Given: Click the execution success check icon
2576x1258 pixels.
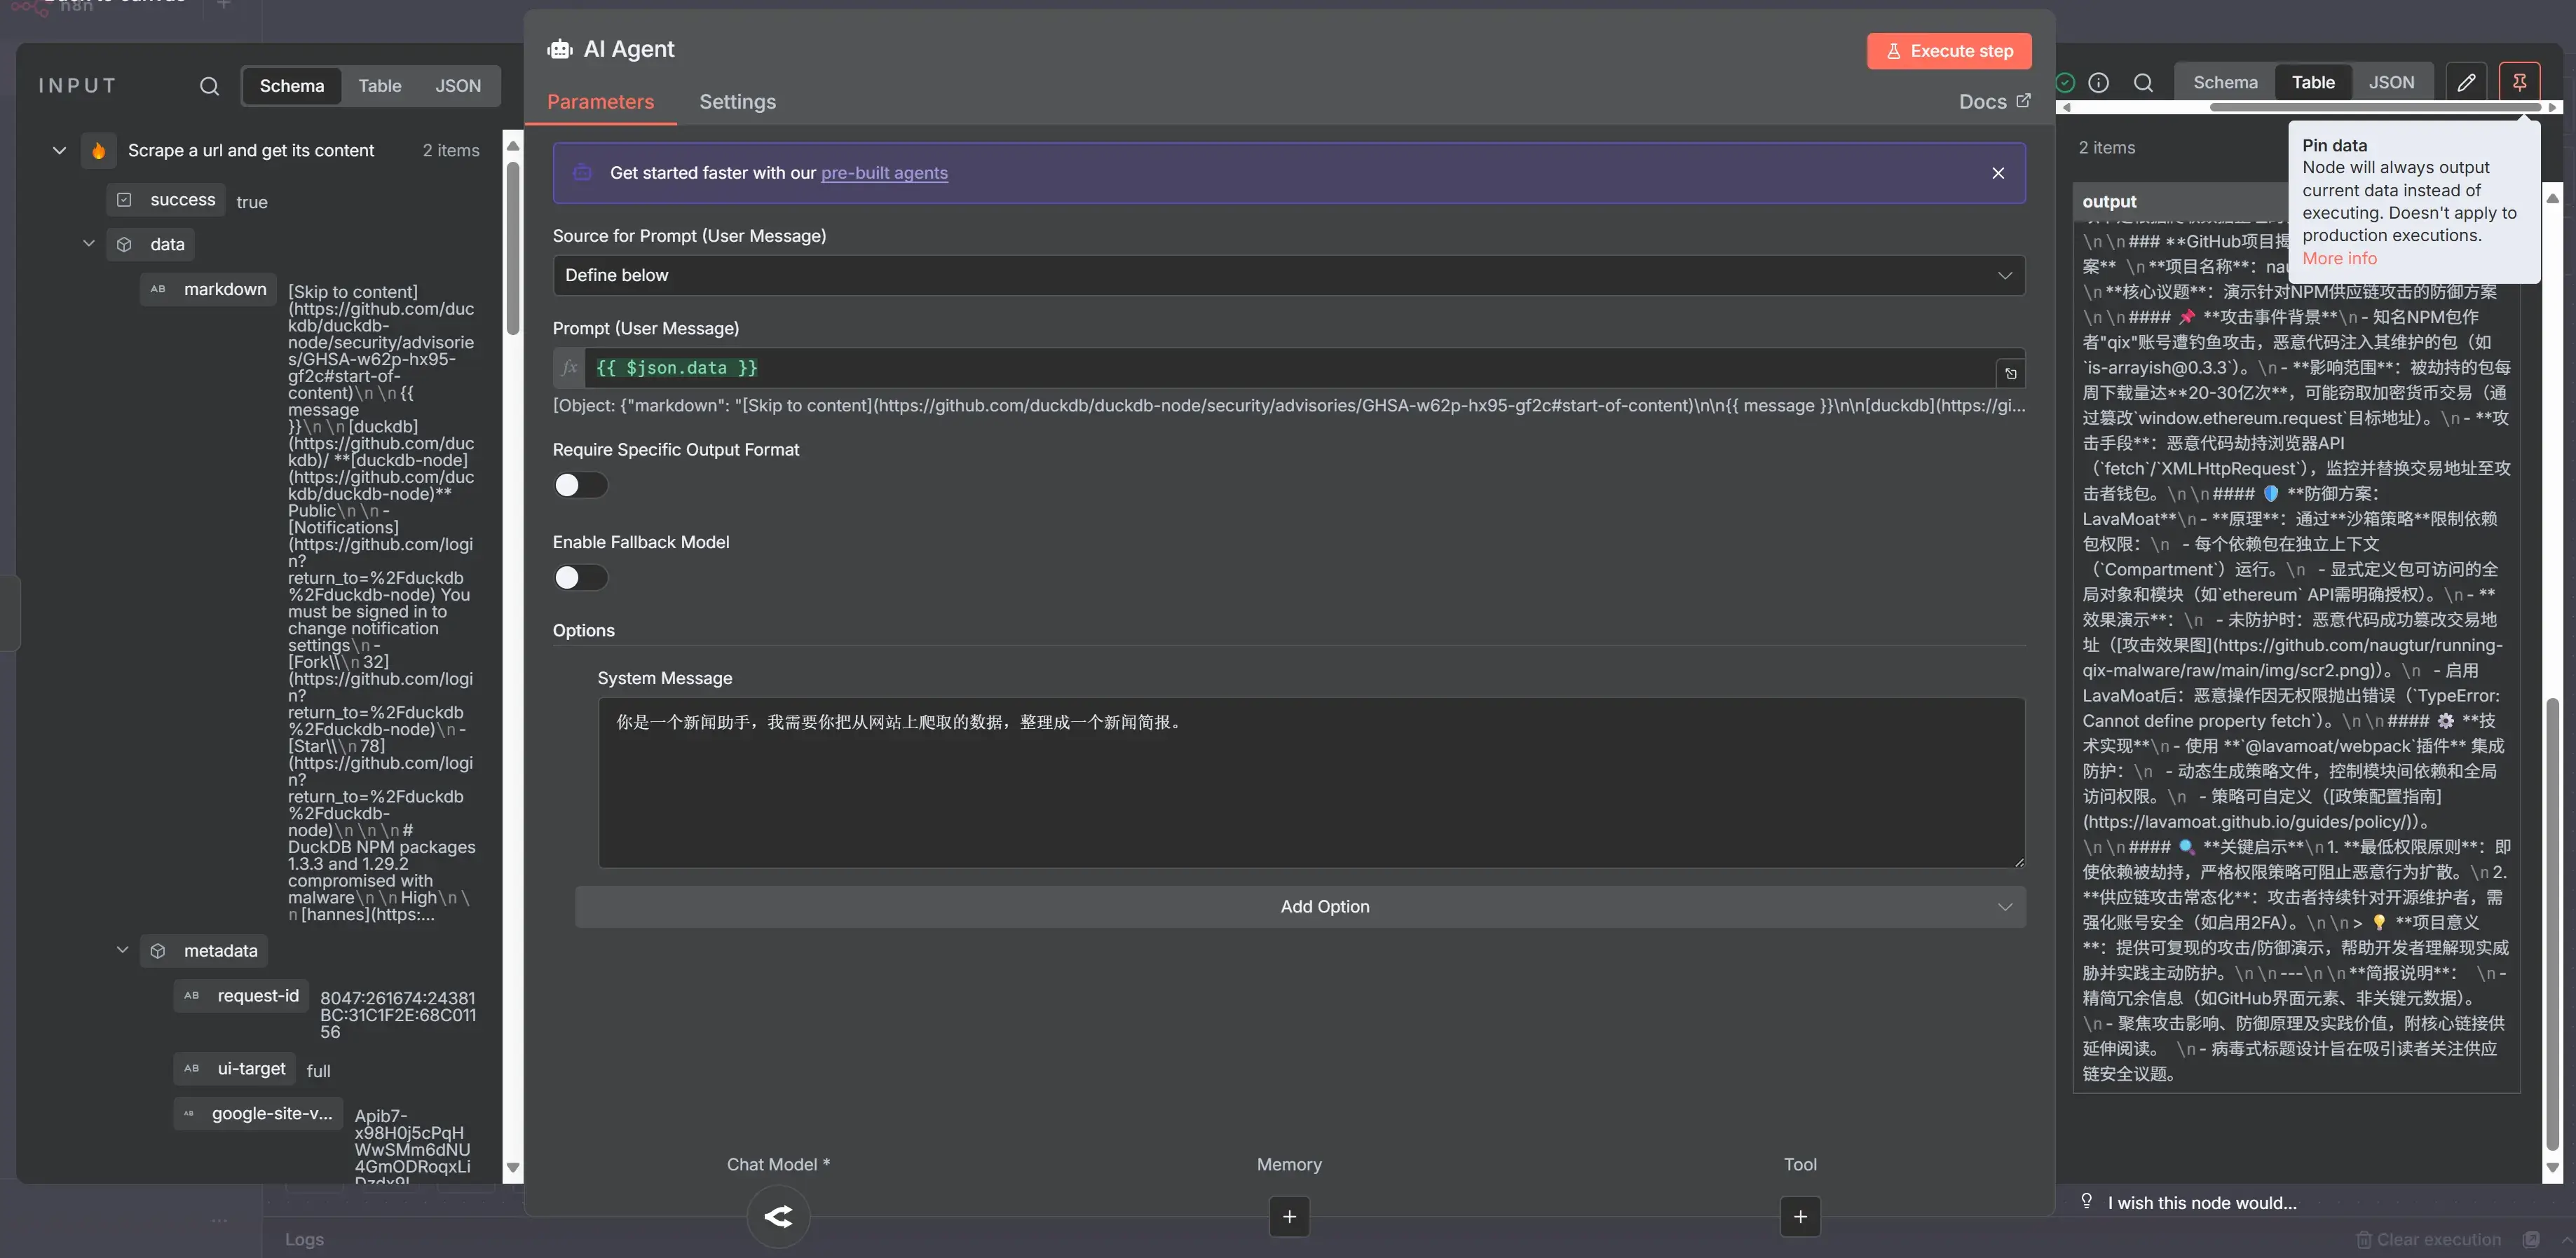Looking at the screenshot, I should [x=2065, y=83].
